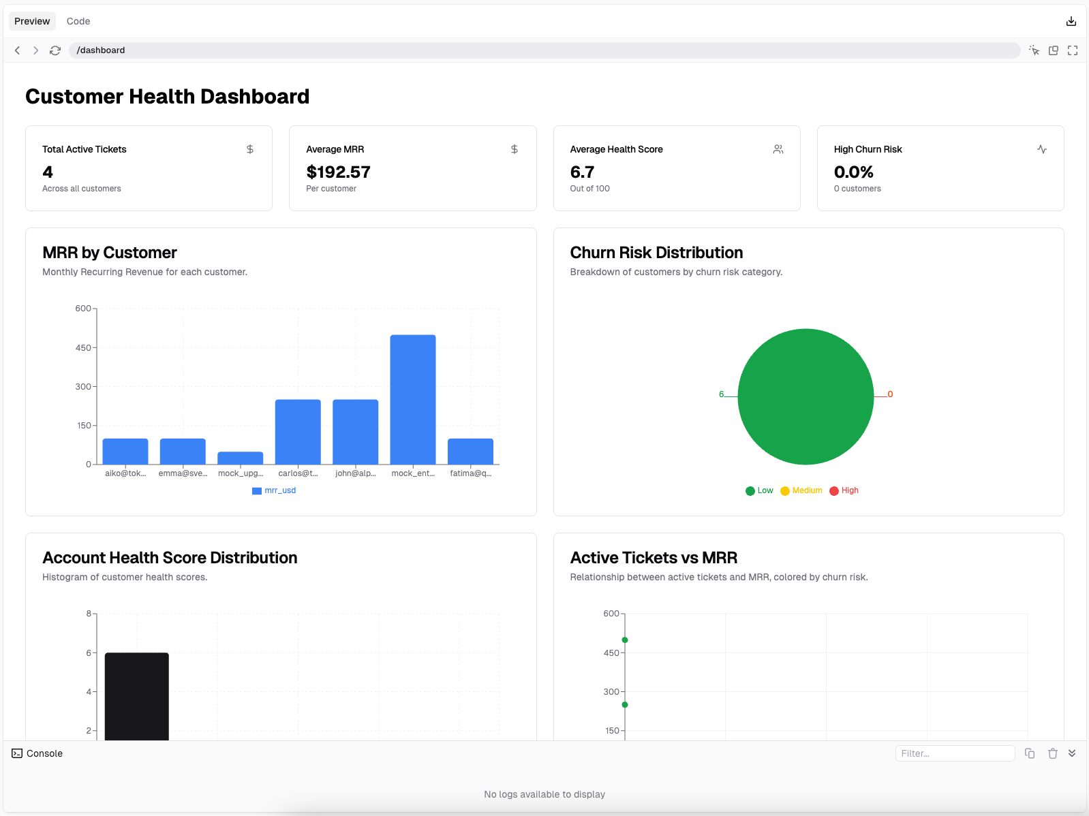
Task: Open preview in new window icon
Action: tap(1054, 50)
